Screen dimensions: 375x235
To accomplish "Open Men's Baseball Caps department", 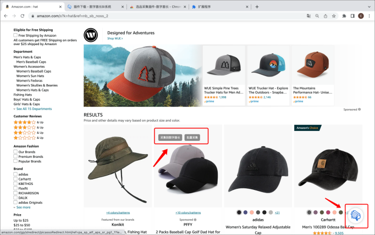I will click(31, 62).
